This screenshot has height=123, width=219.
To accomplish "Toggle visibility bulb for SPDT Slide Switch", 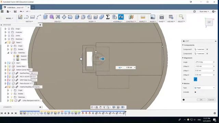I will point(10,80).
